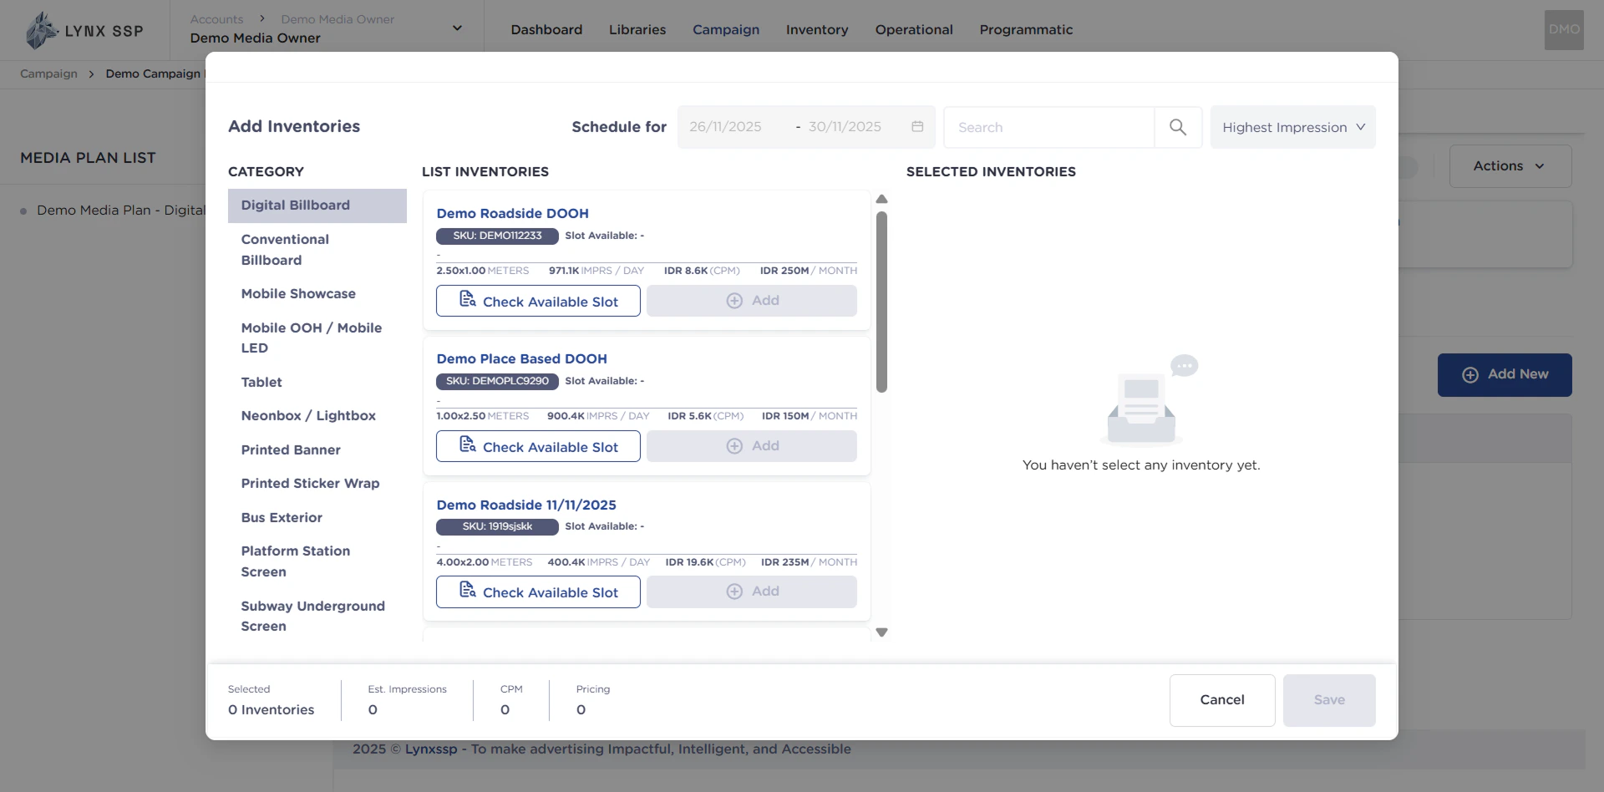Screen dimensions: 1604x792
Task: Click SKU: DEMO112233 badge
Action: [497, 236]
